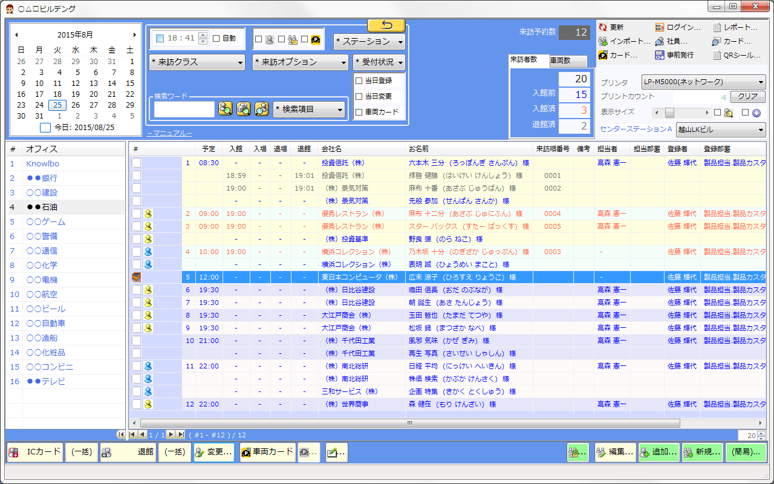This screenshot has height=484, width=774.
Task: Open the 受付状況 dropdown
Action: coord(379,62)
